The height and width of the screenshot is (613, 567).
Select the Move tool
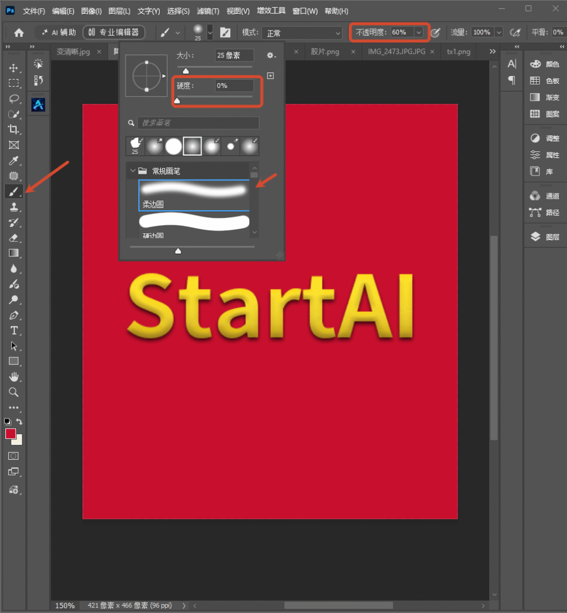point(14,68)
